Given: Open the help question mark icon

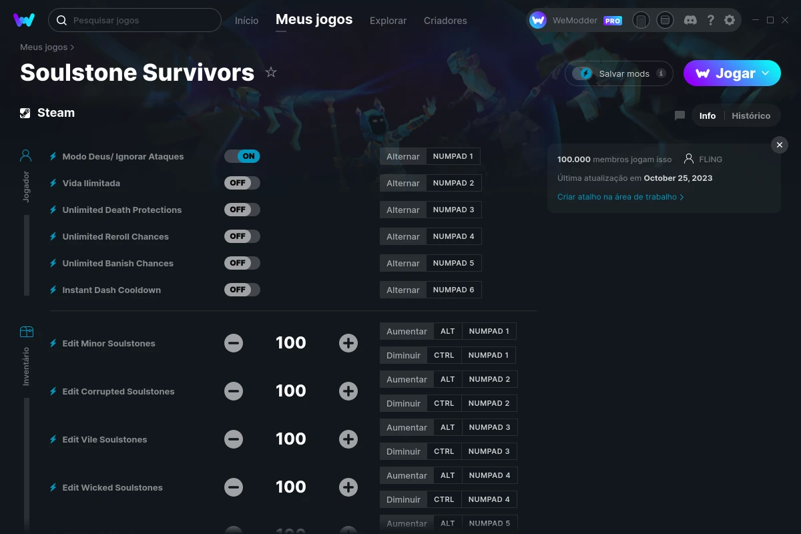Looking at the screenshot, I should tap(710, 20).
